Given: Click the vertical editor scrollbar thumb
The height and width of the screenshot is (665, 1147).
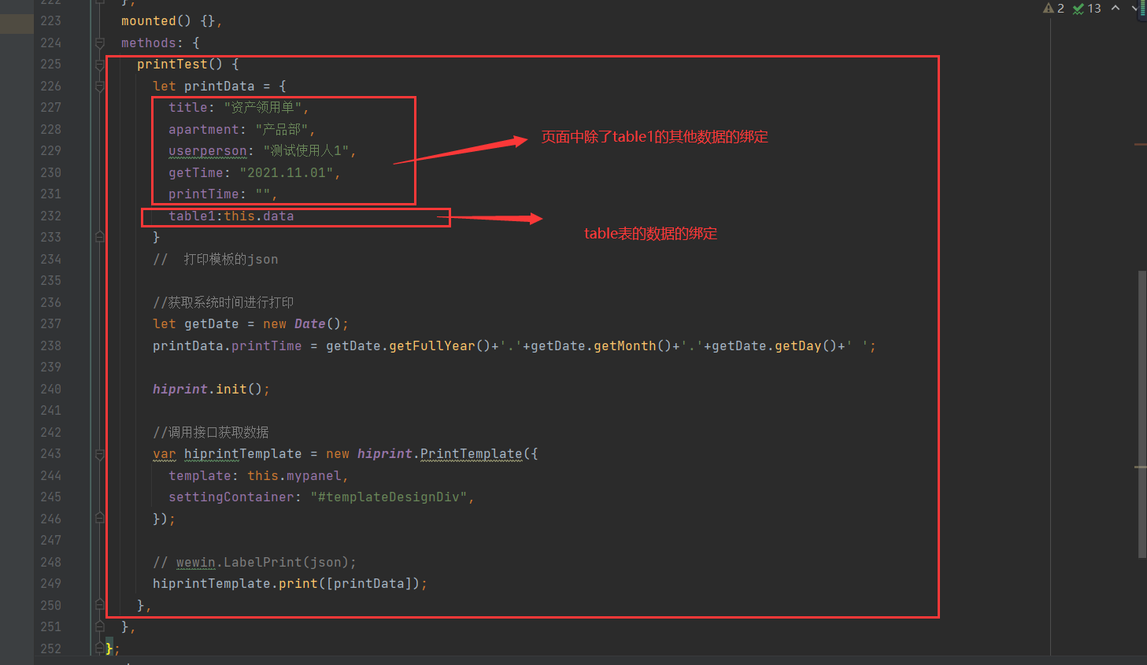Looking at the screenshot, I should pyautogui.click(x=1141, y=414).
